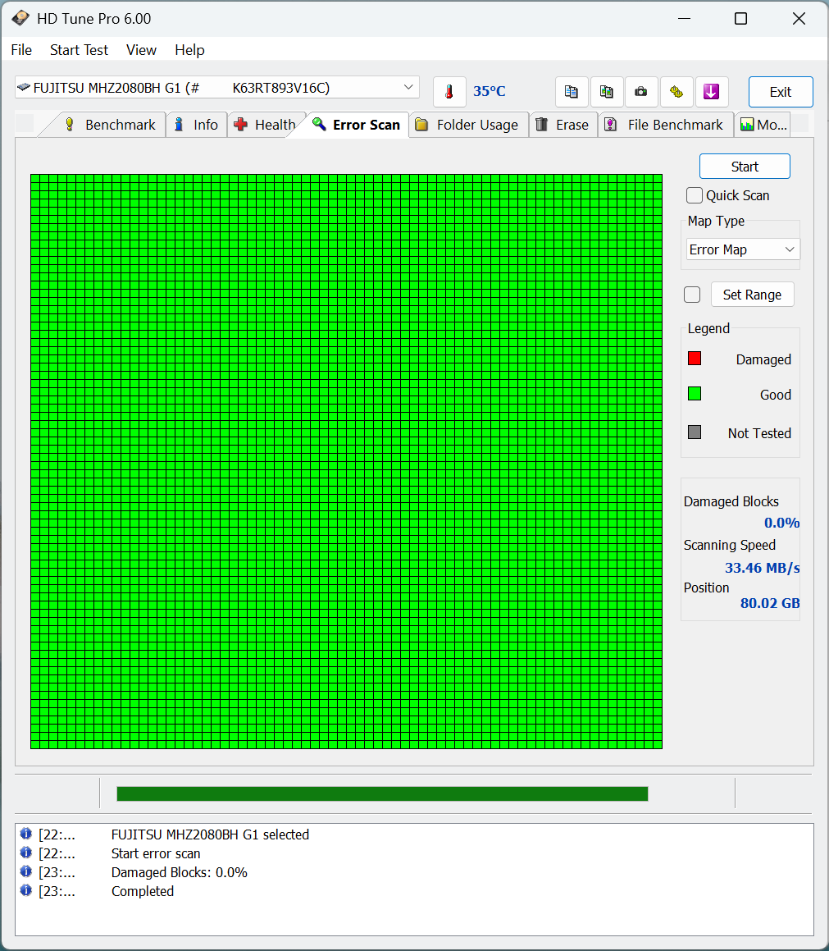This screenshot has height=951, width=829.
Task: Click the copy info to clipboard icon
Action: pyautogui.click(x=572, y=92)
